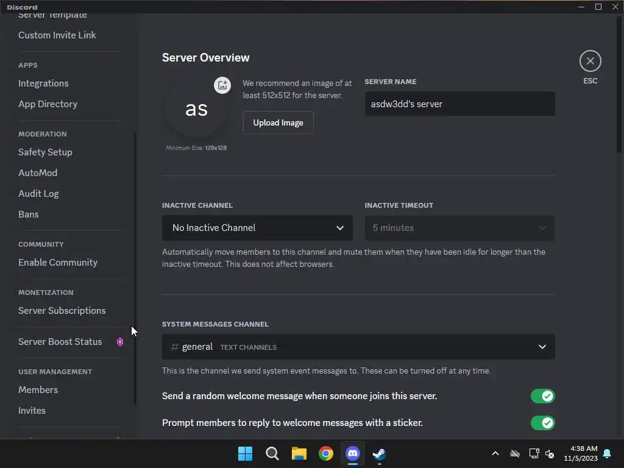The width and height of the screenshot is (624, 468).
Task: Click the INACTIVE TIMEOUT label
Action: coord(399,205)
